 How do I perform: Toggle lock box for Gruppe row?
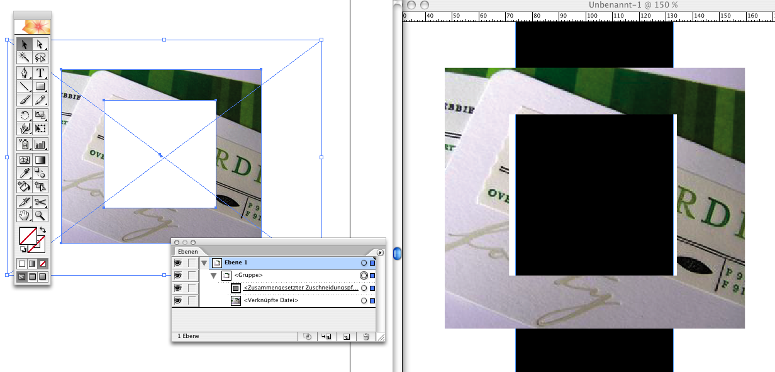tap(192, 276)
